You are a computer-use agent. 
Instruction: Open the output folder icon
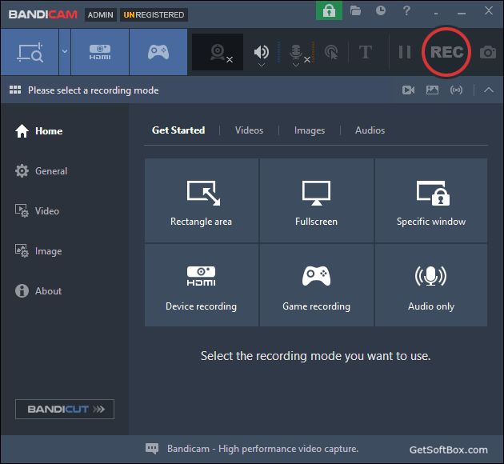355,10
